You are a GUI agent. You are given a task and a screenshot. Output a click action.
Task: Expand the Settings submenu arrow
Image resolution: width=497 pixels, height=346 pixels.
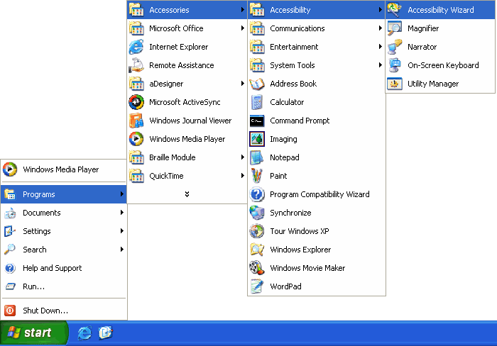pos(121,230)
